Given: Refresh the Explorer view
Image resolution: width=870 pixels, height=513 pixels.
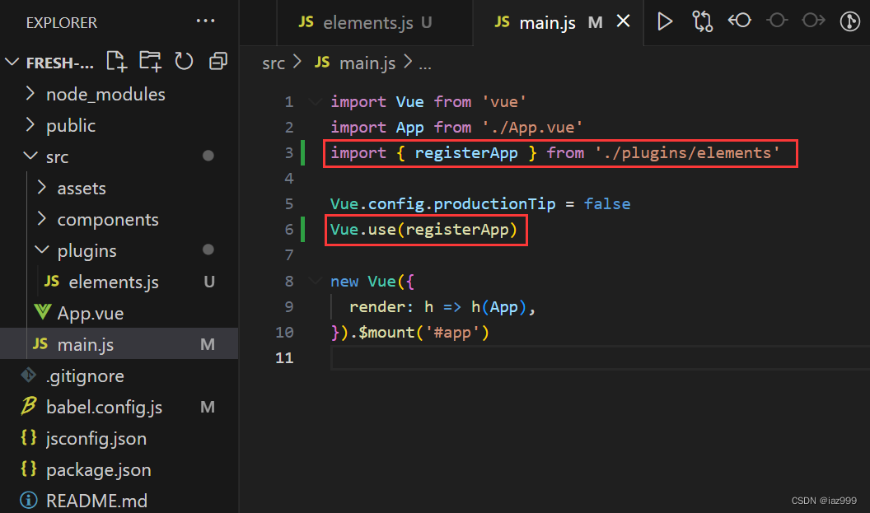Looking at the screenshot, I should [x=183, y=61].
